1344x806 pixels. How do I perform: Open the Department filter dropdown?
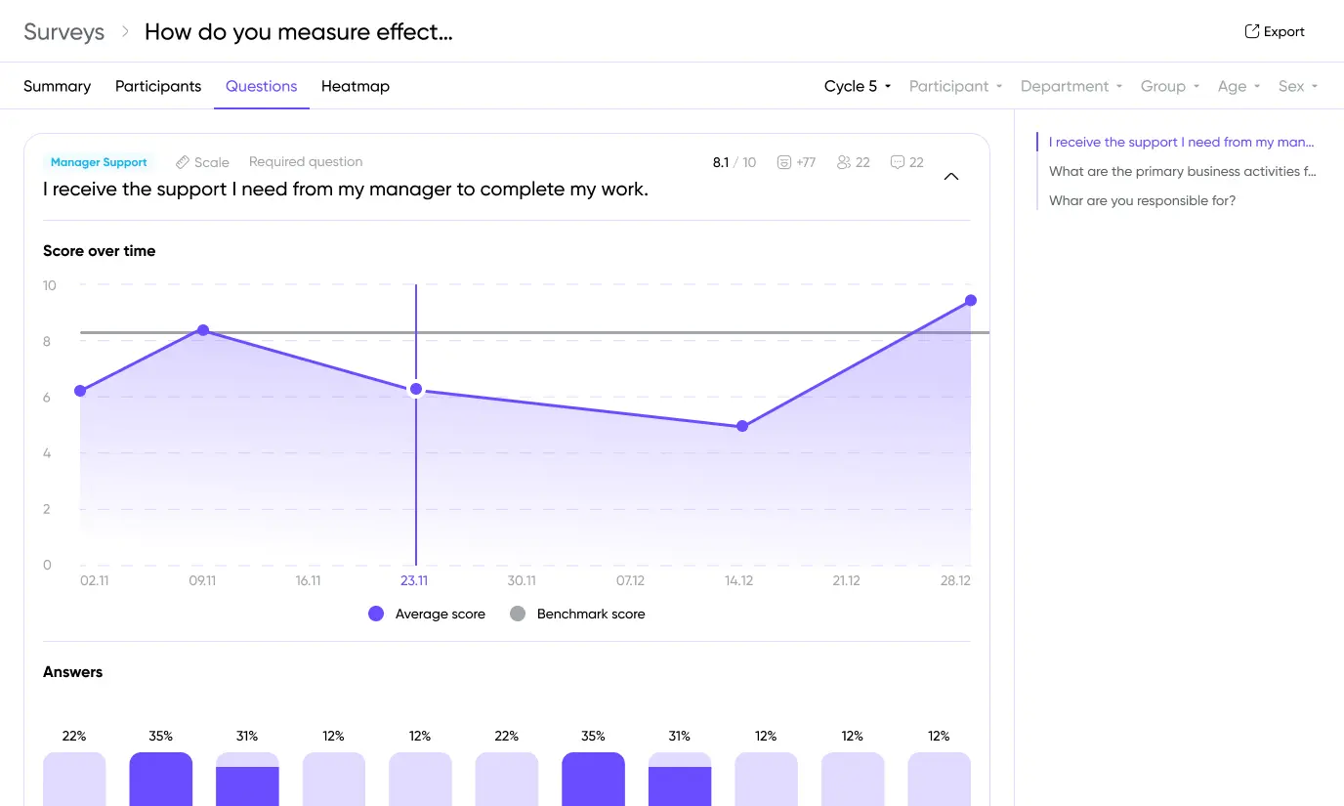coord(1071,86)
